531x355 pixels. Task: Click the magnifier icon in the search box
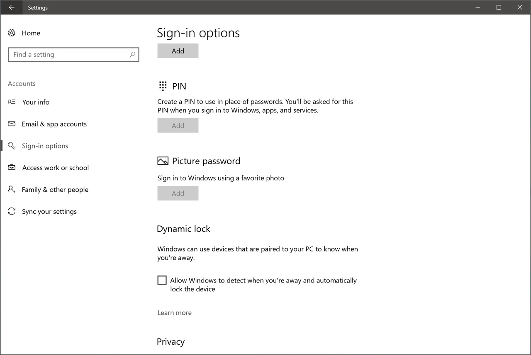132,54
